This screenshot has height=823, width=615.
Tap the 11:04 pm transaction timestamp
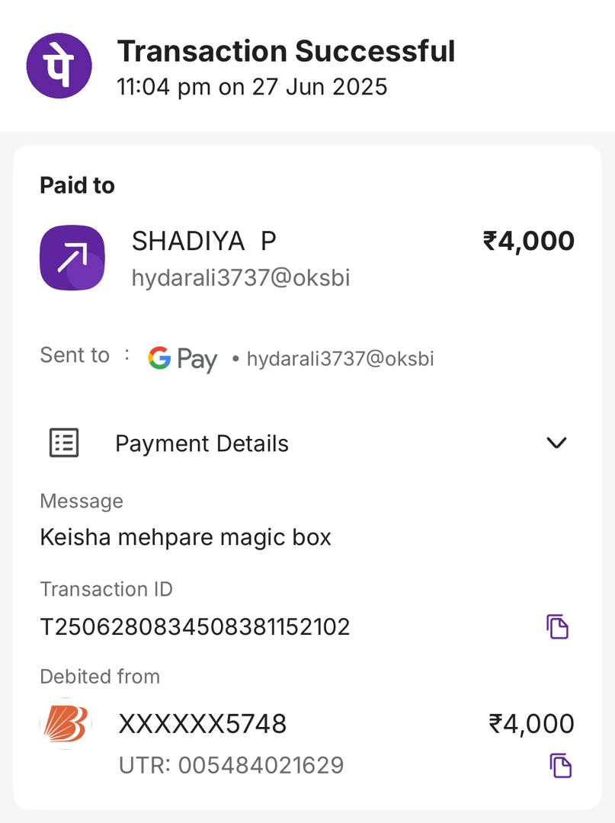click(252, 87)
